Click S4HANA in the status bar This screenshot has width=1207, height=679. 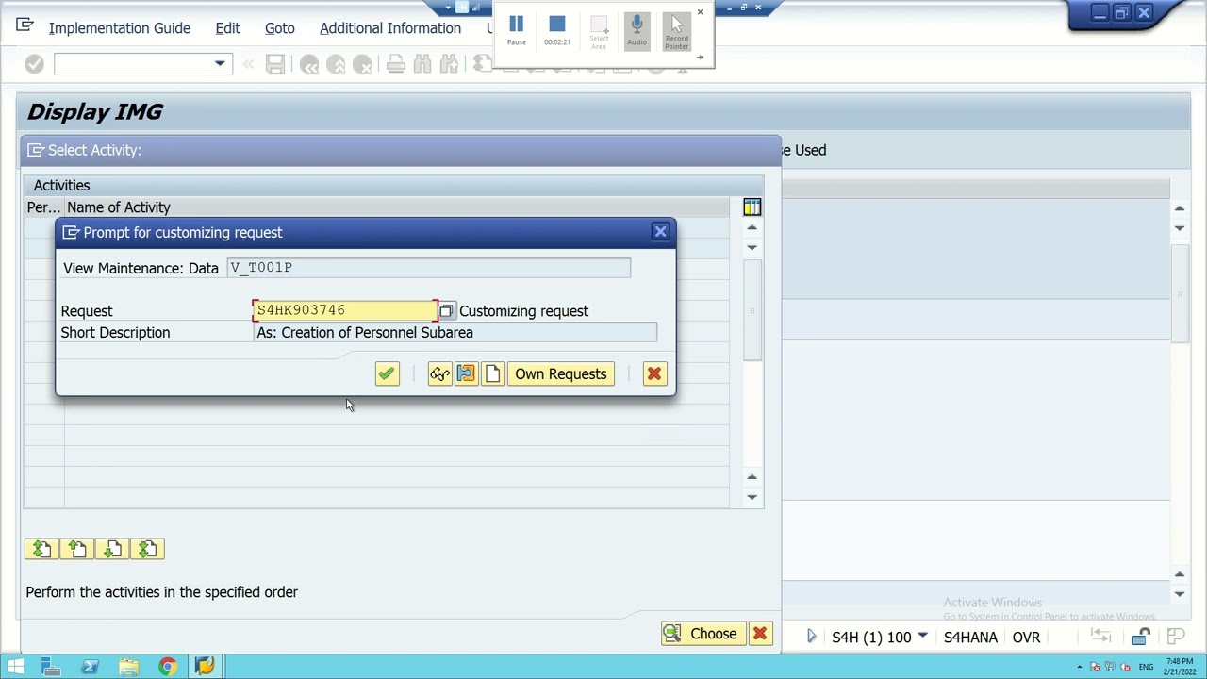coord(970,638)
